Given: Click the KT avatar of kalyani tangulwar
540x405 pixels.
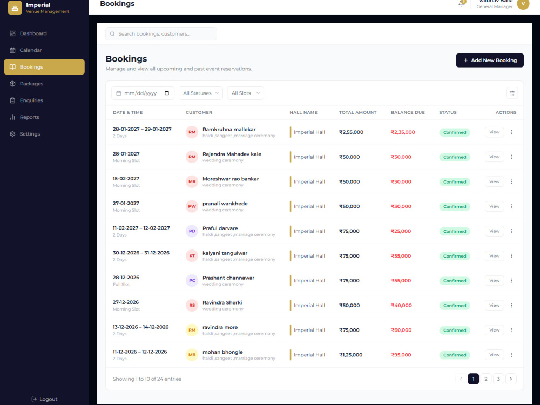Looking at the screenshot, I should [x=192, y=256].
